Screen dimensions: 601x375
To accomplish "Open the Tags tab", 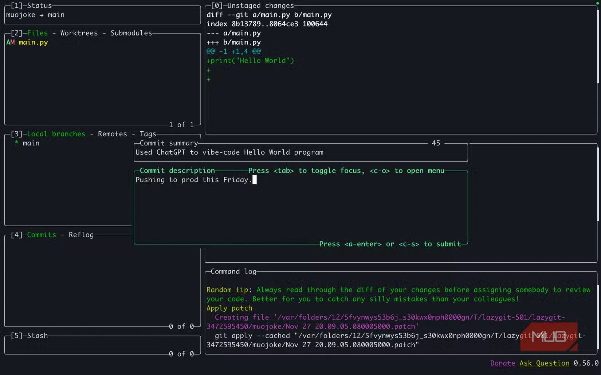I will (x=148, y=134).
